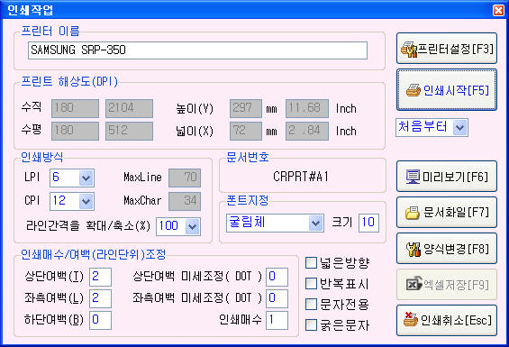Click the document number text CRPRT#A1
This screenshot has height=347, width=509.
(x=301, y=177)
